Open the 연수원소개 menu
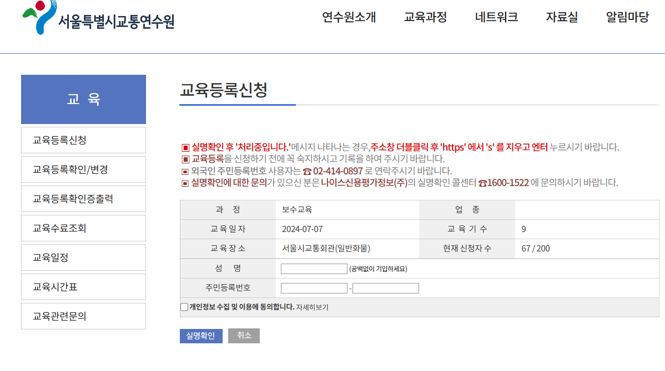 pyautogui.click(x=348, y=17)
